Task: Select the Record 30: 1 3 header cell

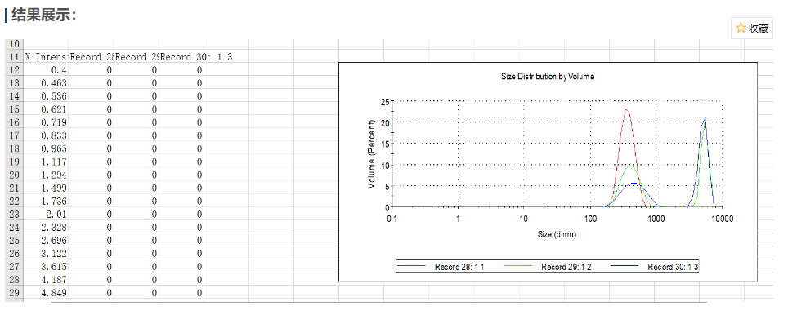Action: 196,56
